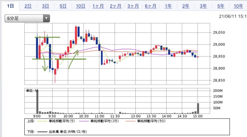Click the 11:00 time axis label
The height and width of the screenshot is (137, 247).
(x=99, y=116)
